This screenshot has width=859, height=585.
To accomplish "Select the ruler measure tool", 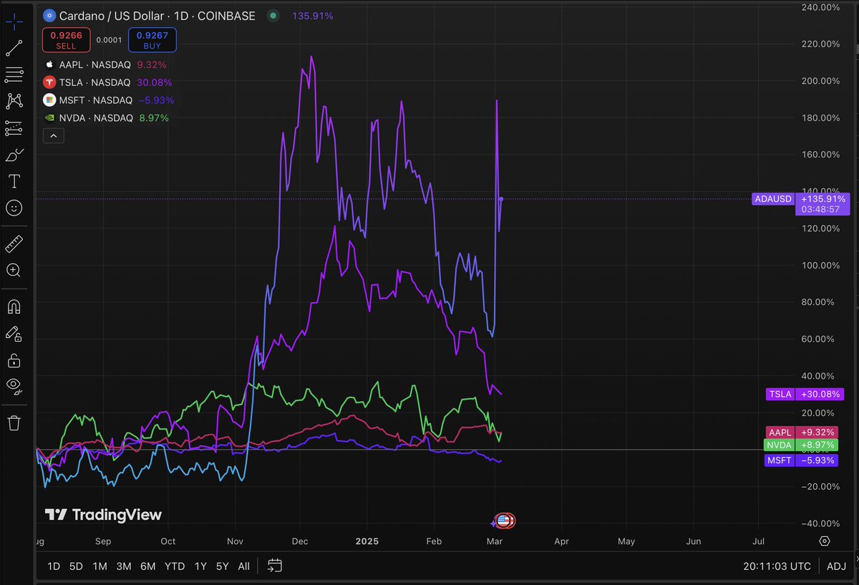I will (x=14, y=244).
